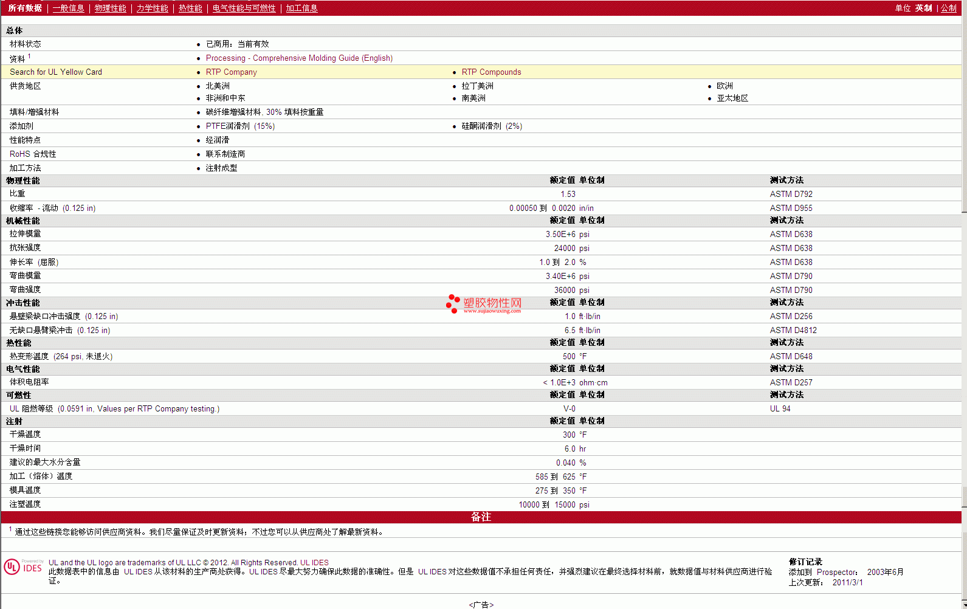This screenshot has height=609, width=967.
Task: Switch to the 一般信息 tab
Action: pos(68,8)
